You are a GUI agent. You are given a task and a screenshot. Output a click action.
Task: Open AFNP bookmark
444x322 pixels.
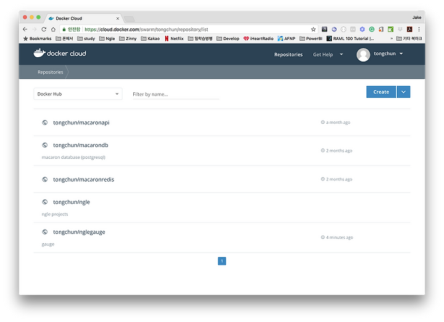coord(286,38)
